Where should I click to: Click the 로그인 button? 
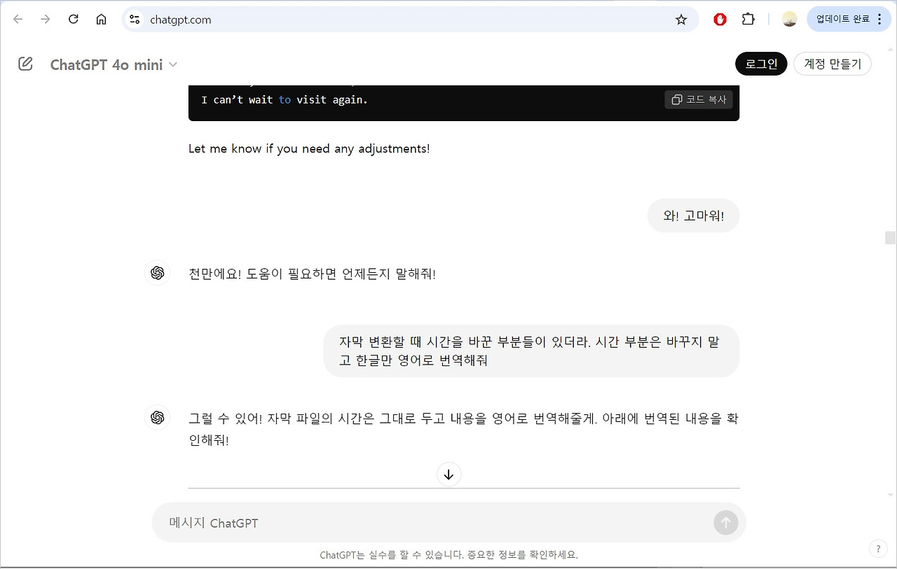[761, 64]
